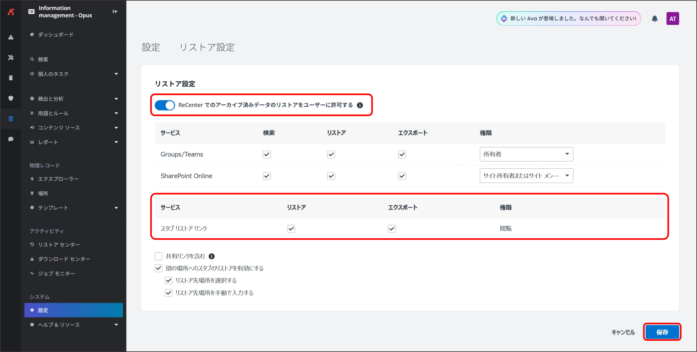Expand the 検出と分析 menu

pos(74,99)
